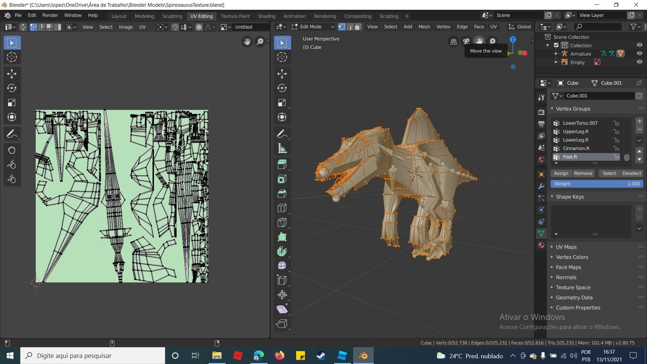Viewport: 647px width, 364px height.
Task: Open the Face menu in the 3D viewport
Action: (x=479, y=27)
